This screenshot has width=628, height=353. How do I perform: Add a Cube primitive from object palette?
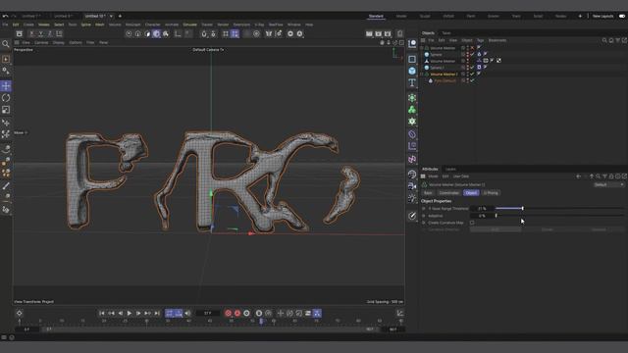point(412,71)
